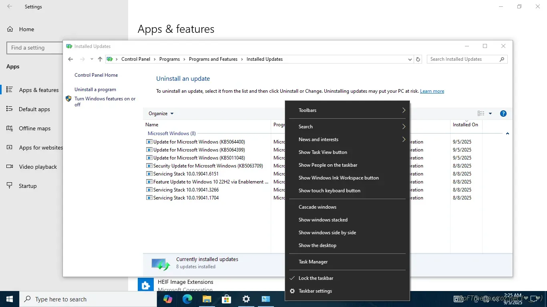Open File Explorer from the taskbar
Screen dimensions: 547x307
[x=207, y=299]
